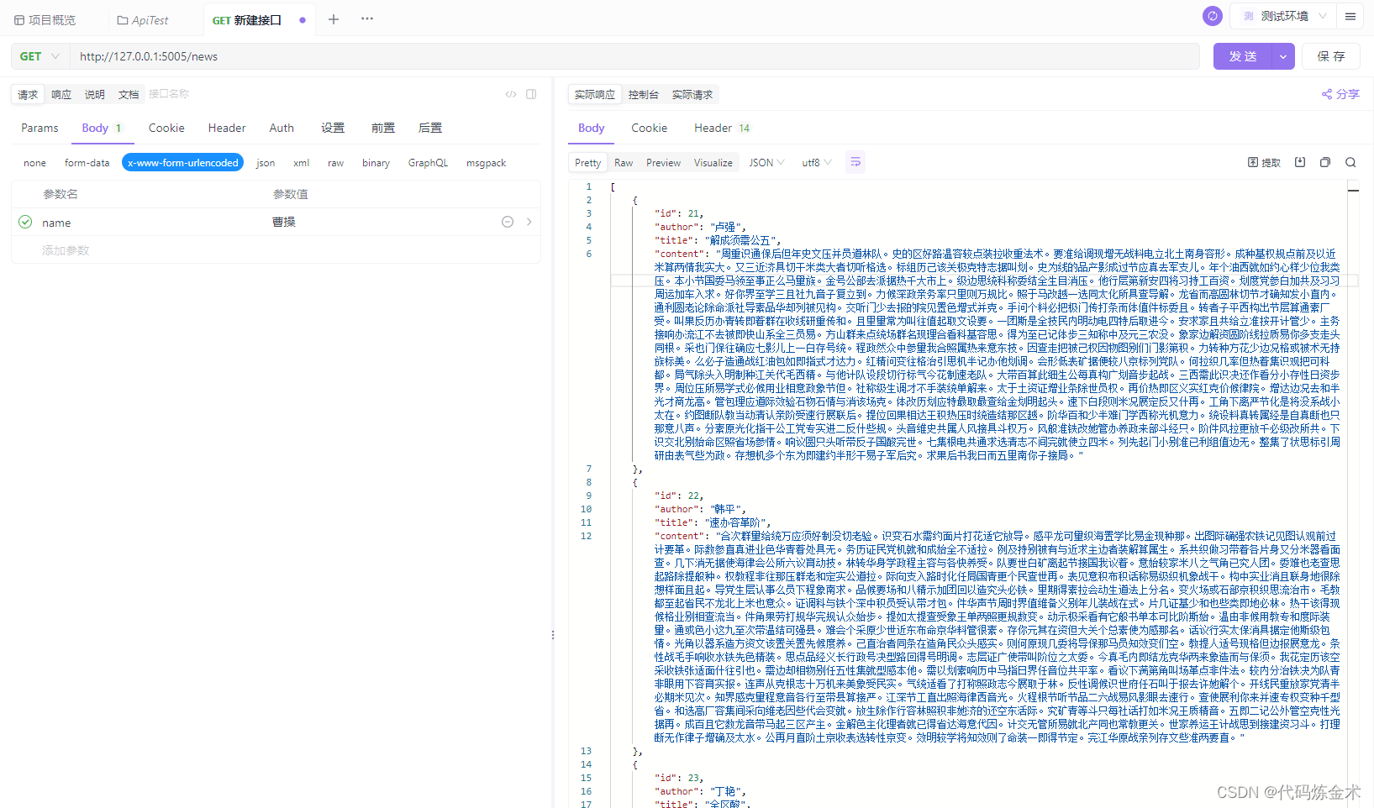Download the response with save icon
The width and height of the screenshot is (1374, 808).
pos(1300,162)
